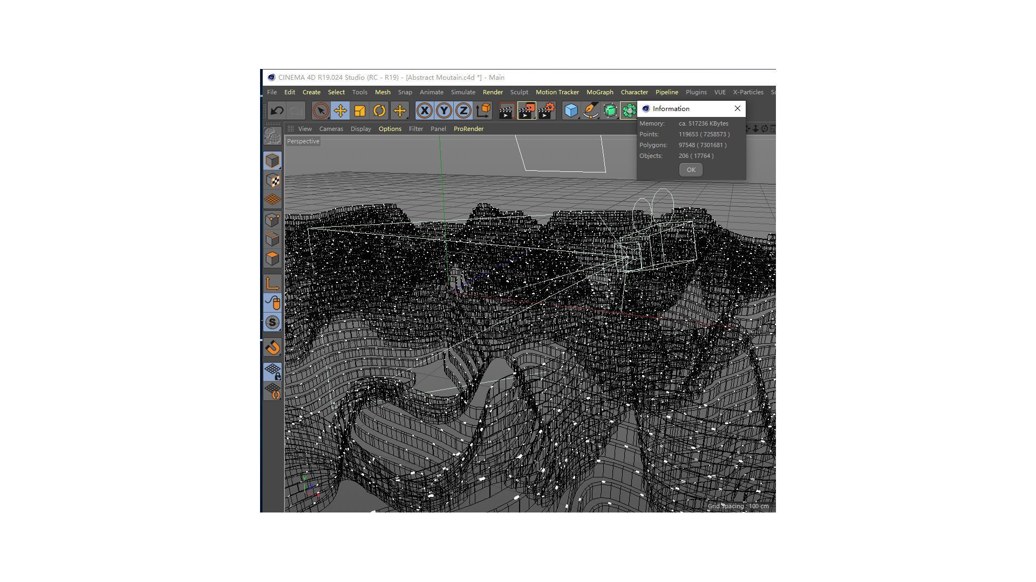The image size is (1036, 582).
Task: Open the Snap menu
Action: 405,92
